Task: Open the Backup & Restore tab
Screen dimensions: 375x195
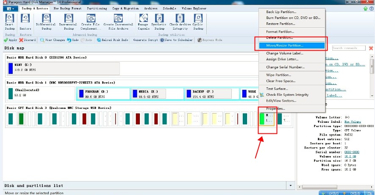Action: point(35,8)
